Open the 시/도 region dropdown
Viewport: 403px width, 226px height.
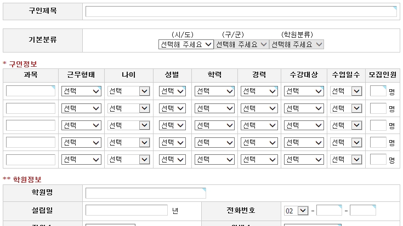coord(185,44)
